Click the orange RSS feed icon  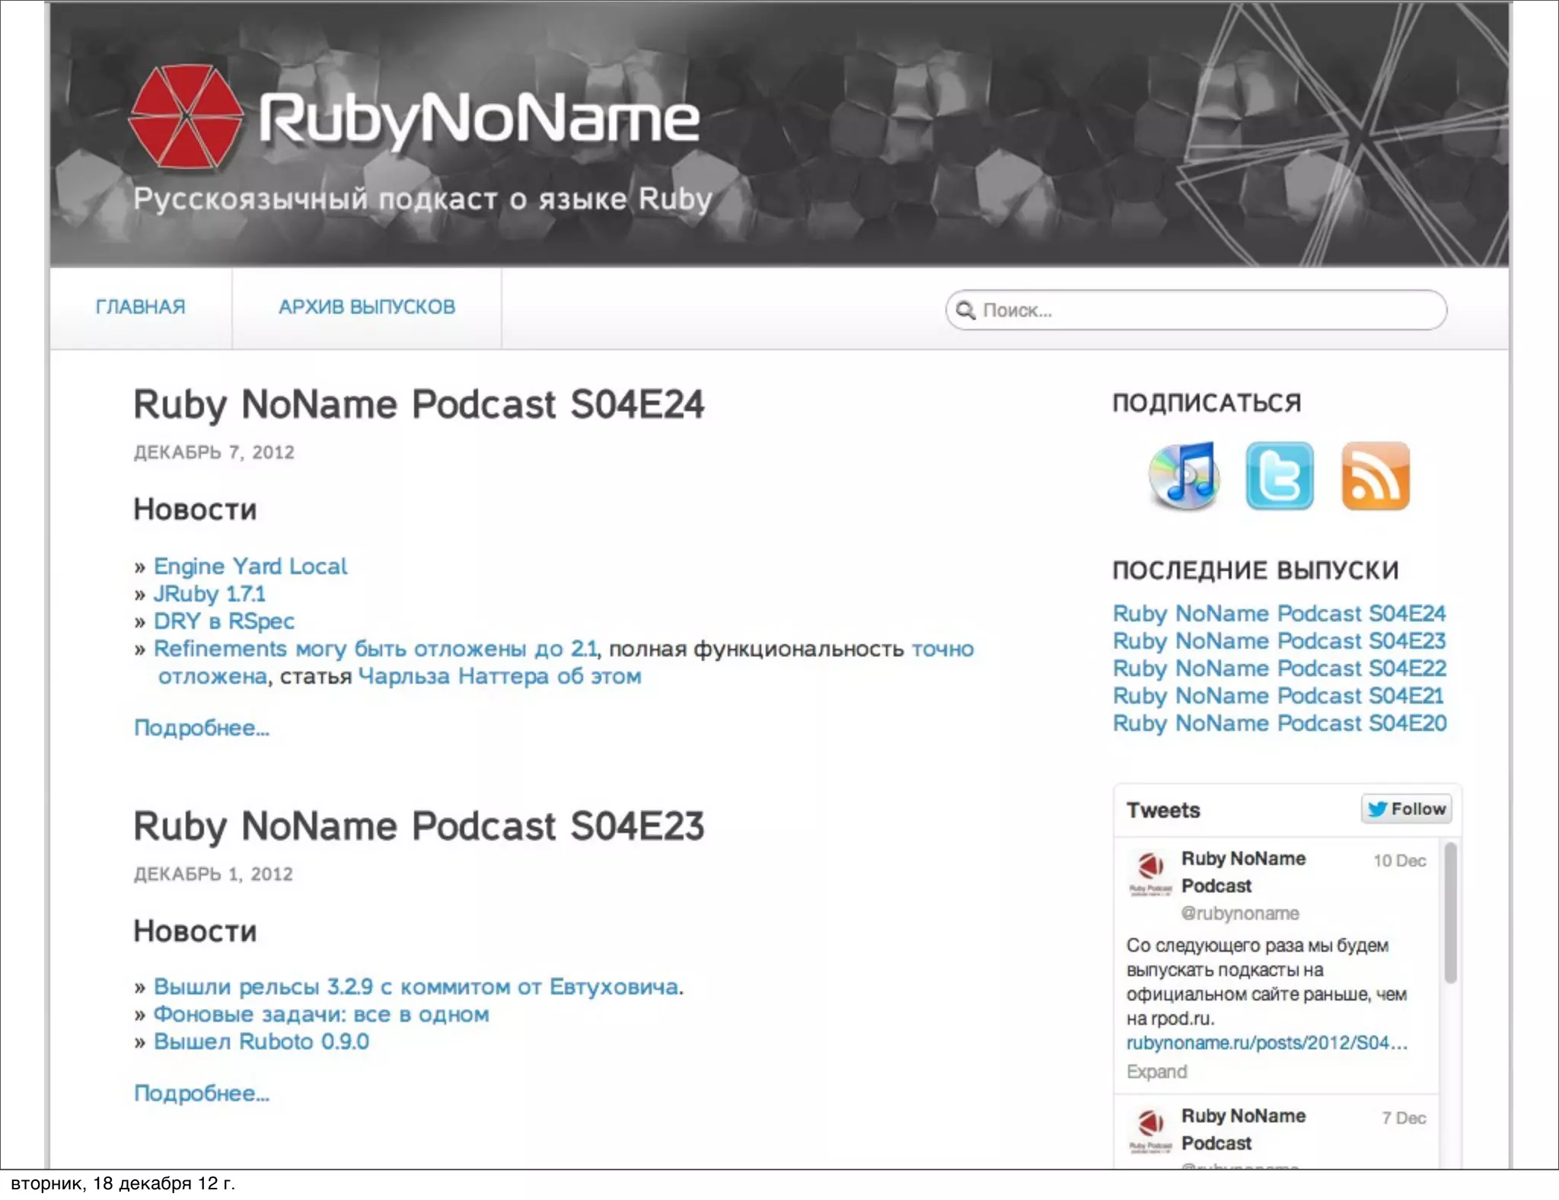[x=1375, y=476]
